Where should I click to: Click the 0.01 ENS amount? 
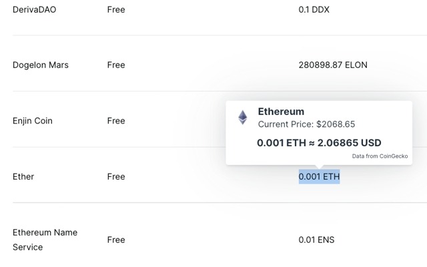tap(317, 240)
